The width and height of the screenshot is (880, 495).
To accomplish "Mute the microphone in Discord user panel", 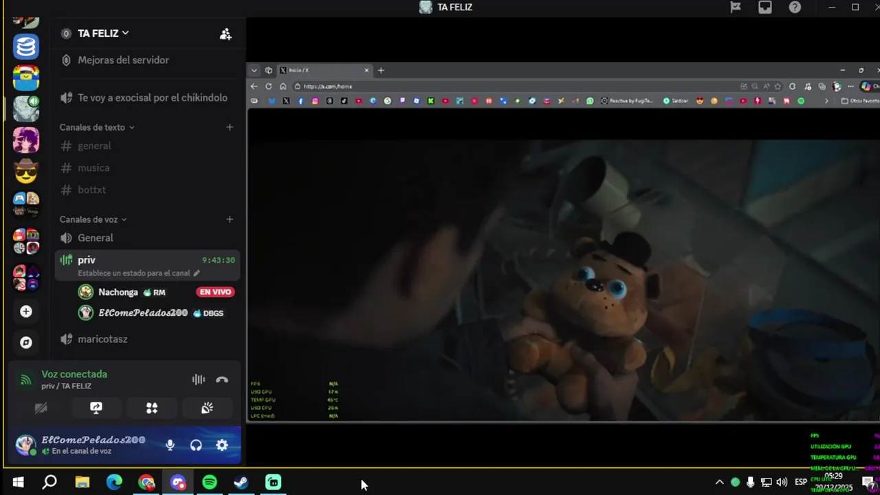I will tap(170, 445).
